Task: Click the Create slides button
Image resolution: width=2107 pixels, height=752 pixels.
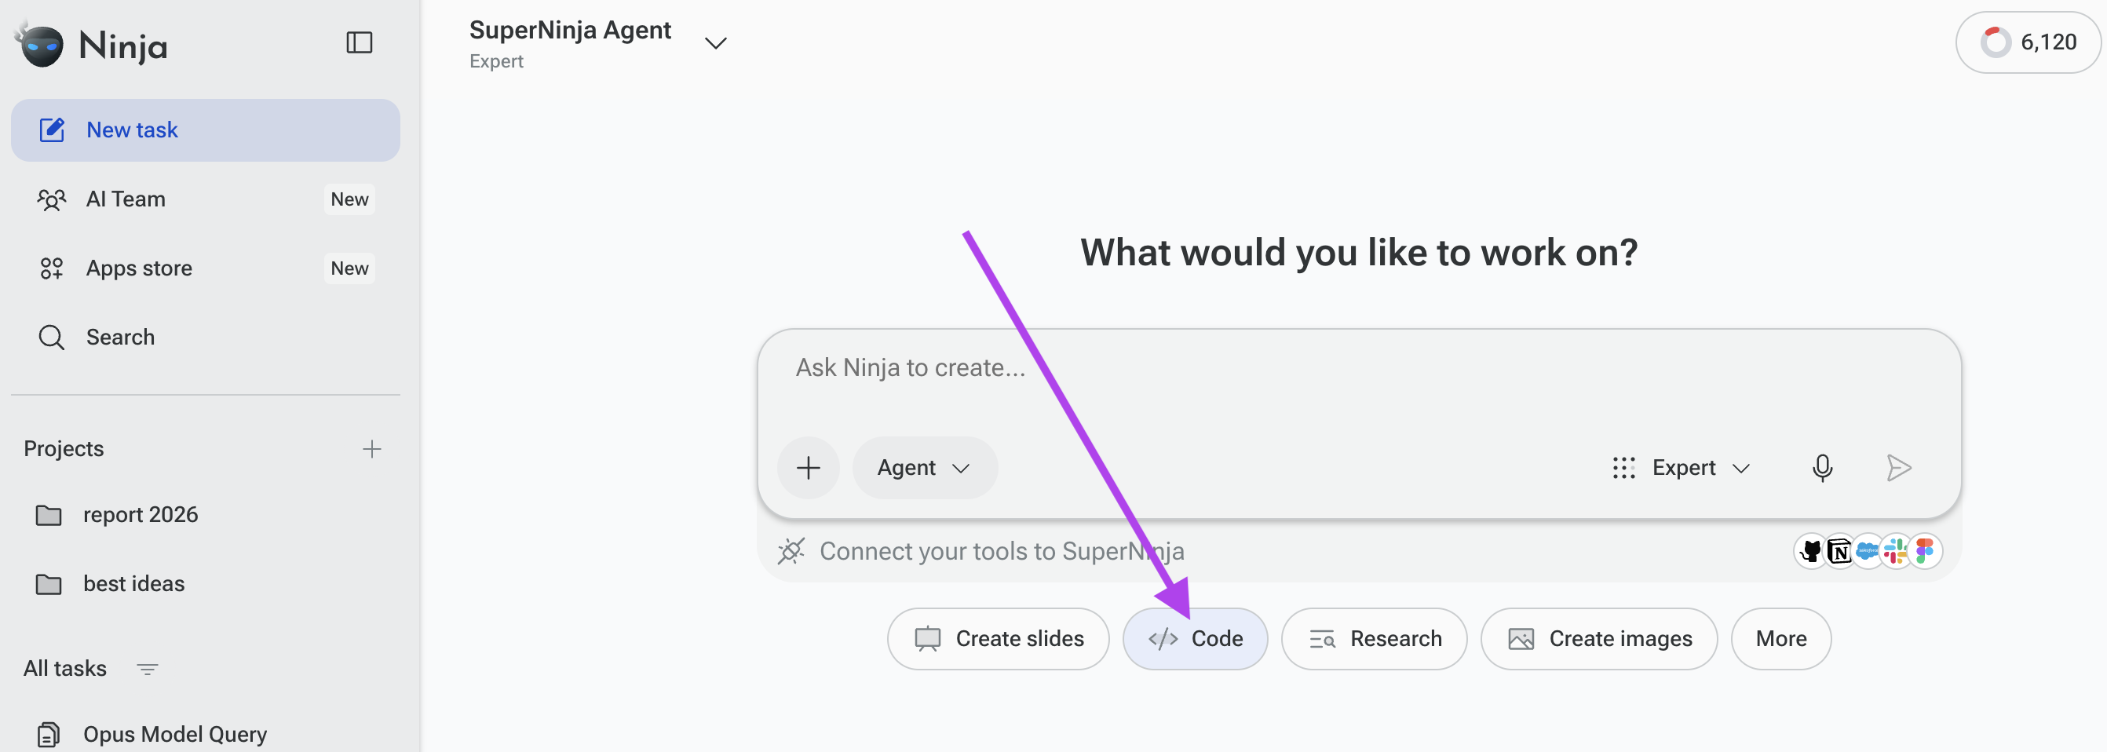Action: point(998,639)
